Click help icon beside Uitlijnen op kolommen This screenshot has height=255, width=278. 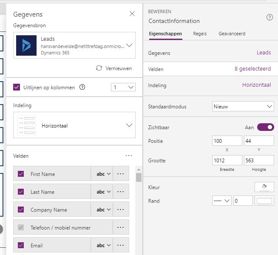(x=82, y=87)
